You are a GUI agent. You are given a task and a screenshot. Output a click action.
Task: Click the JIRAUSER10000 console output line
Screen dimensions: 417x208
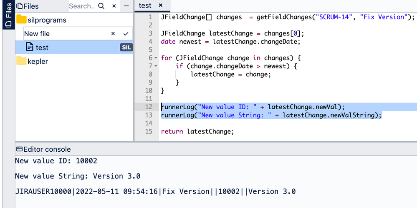(x=155, y=191)
